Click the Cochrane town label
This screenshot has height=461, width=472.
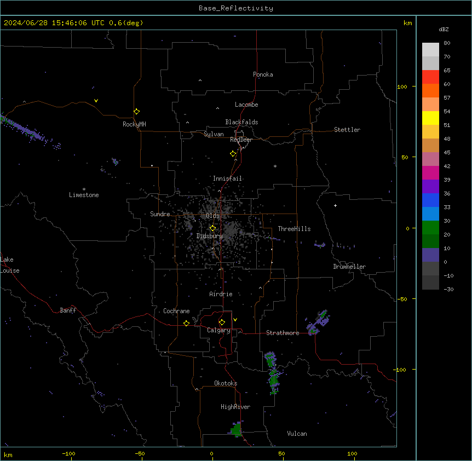tap(176, 311)
